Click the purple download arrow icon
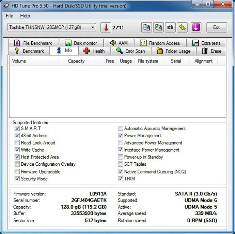 point(196,27)
